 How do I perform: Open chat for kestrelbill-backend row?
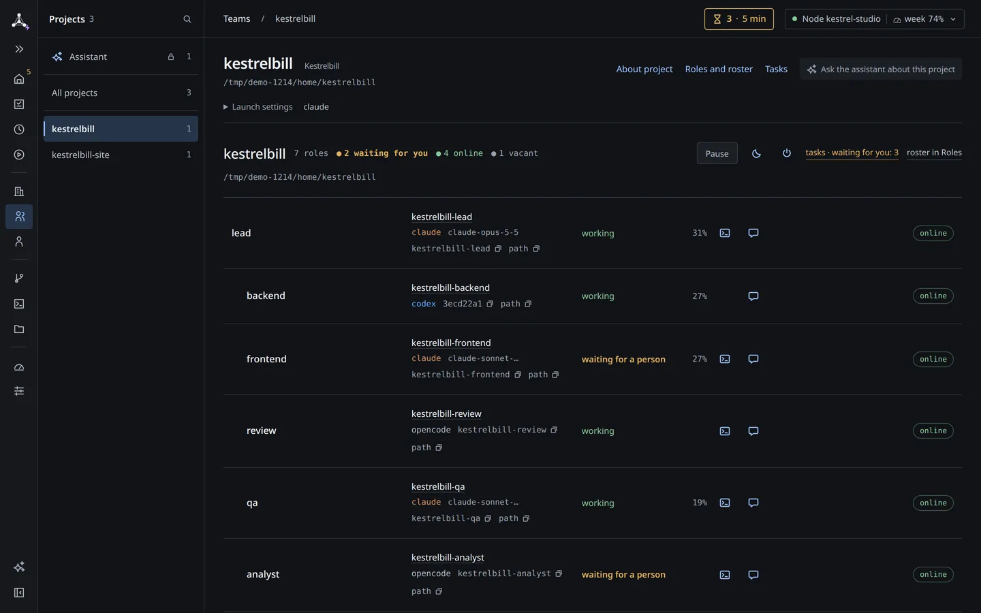[x=753, y=296]
